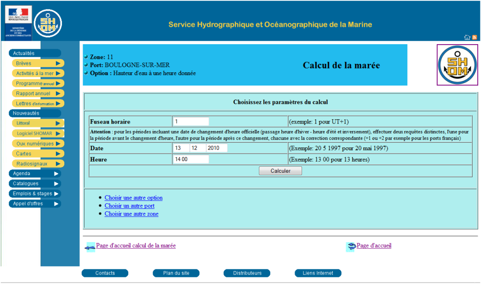
Task: Open the Actualités menu section
Action: tap(35, 54)
